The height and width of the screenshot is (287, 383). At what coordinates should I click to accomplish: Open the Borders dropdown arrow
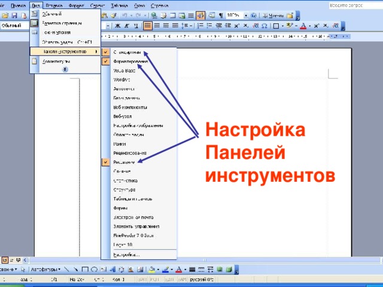(x=282, y=26)
